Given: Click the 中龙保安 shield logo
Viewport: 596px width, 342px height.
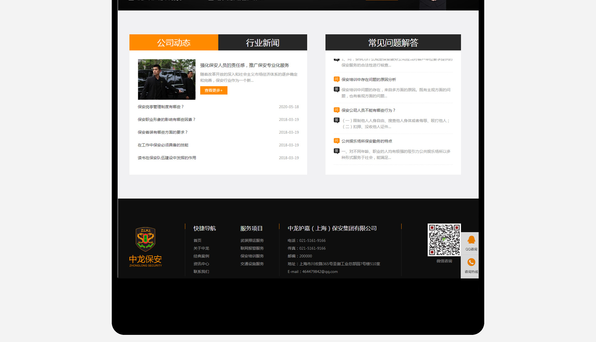Looking at the screenshot, I should click(145, 239).
